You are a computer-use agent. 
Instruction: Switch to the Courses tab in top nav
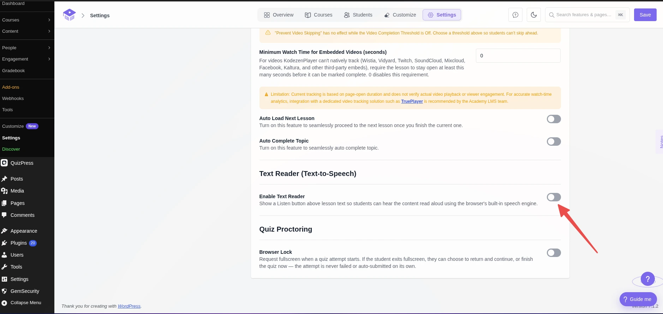point(318,15)
